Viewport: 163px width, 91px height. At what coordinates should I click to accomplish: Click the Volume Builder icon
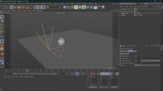[80, 7]
